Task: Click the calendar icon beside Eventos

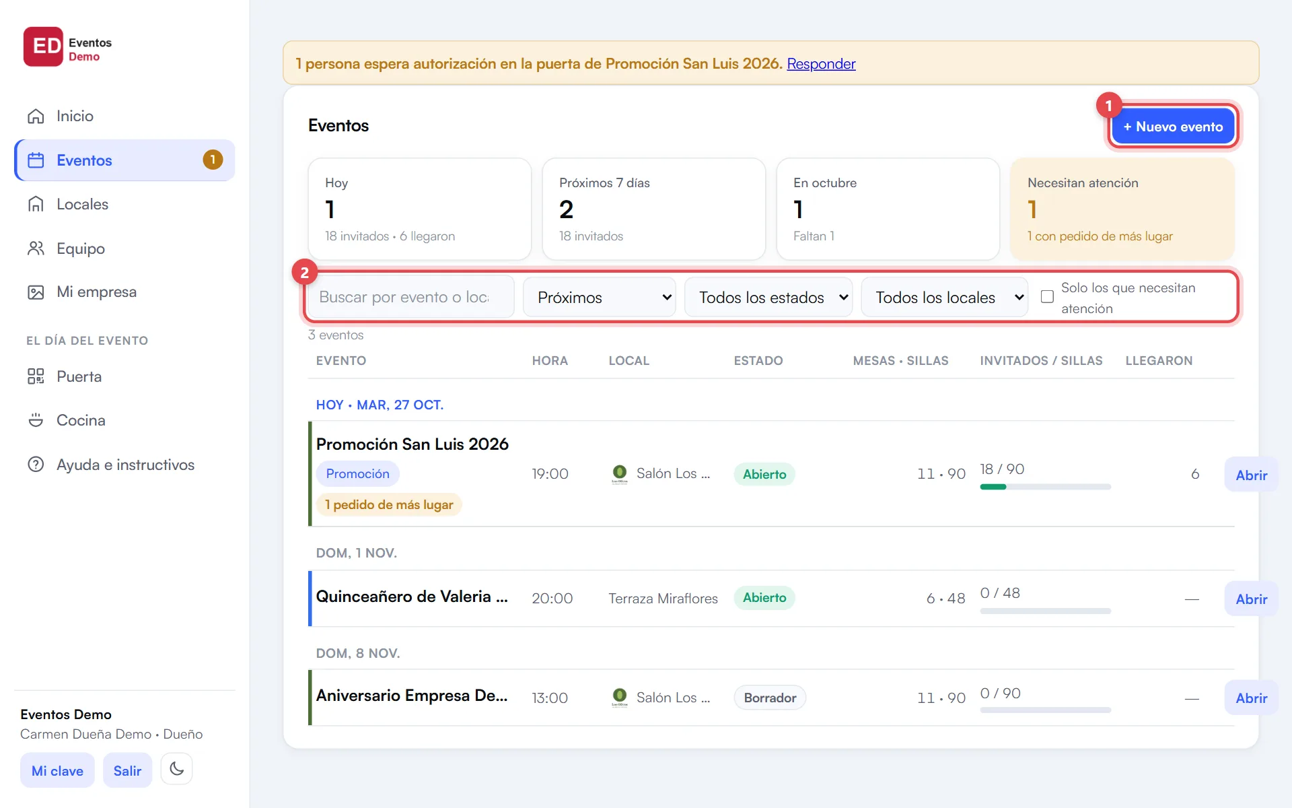Action: click(36, 160)
